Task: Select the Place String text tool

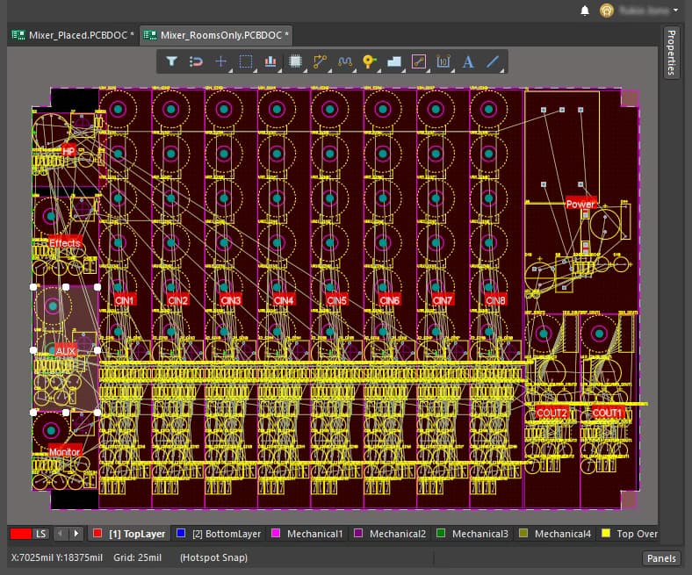Action: tap(467, 62)
